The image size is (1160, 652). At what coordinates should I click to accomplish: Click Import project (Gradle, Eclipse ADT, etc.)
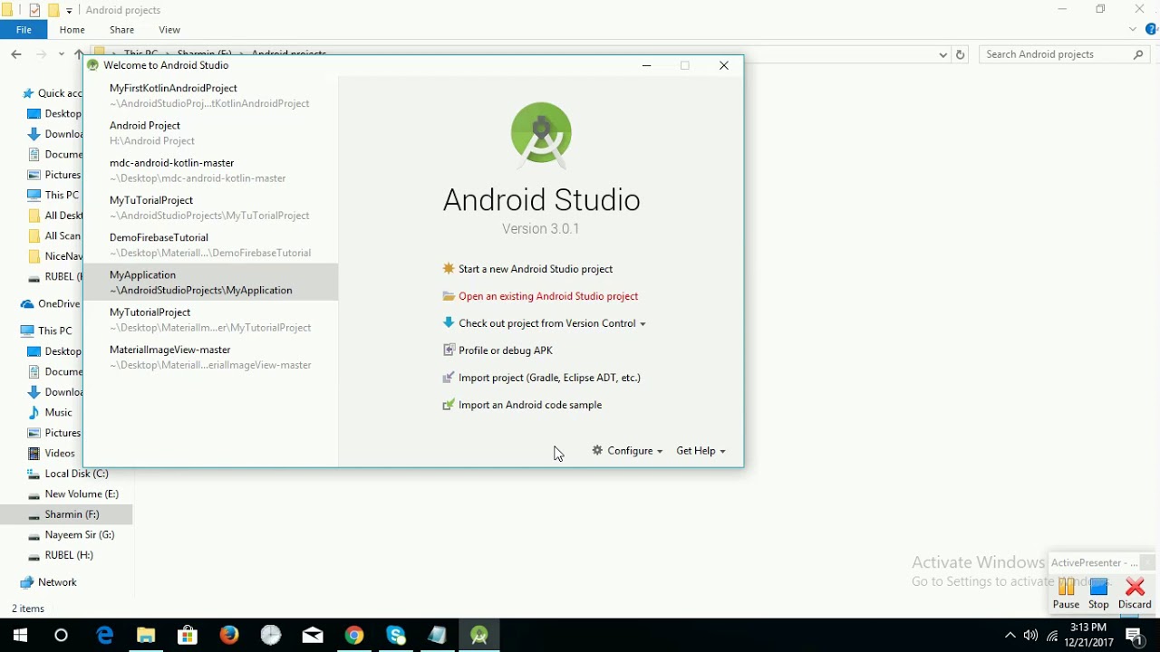[x=549, y=378]
